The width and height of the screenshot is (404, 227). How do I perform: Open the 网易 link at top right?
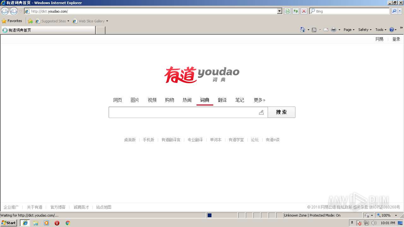tap(379, 39)
